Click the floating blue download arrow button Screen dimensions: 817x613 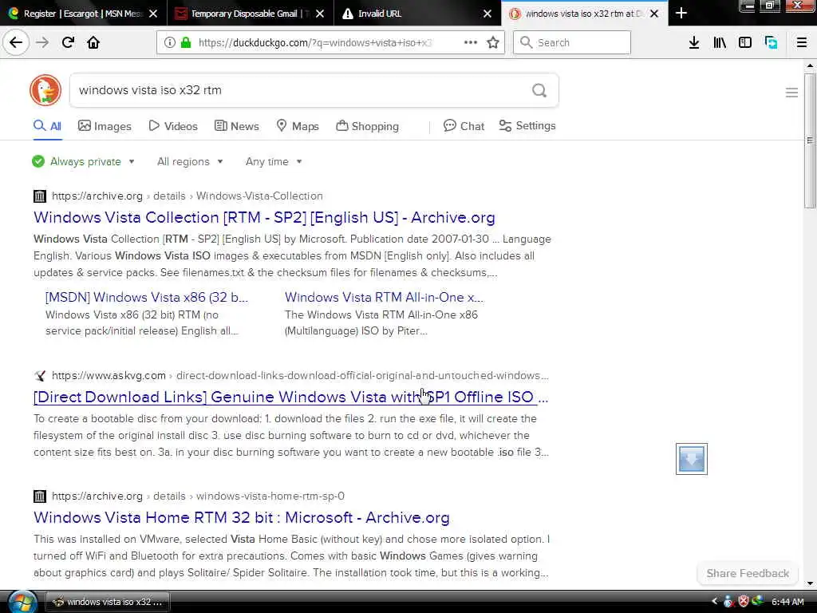click(692, 459)
